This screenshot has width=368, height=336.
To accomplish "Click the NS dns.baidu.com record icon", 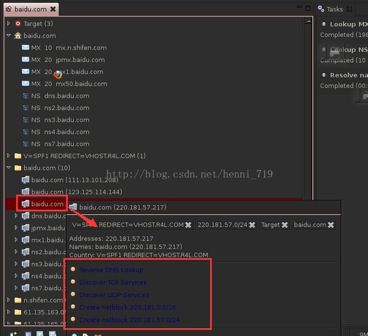I will click(26, 96).
